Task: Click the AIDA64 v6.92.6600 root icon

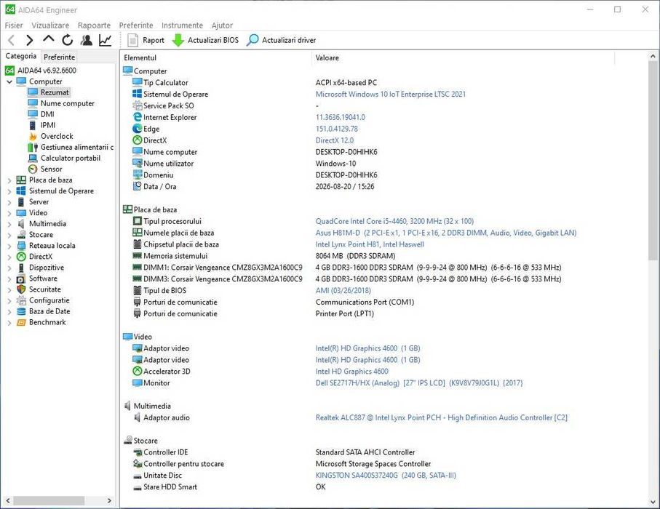Action: click(x=9, y=71)
